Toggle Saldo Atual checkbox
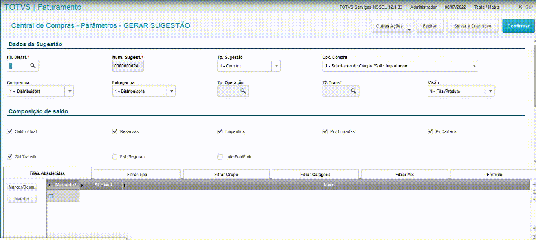The width and height of the screenshot is (536, 240). tap(10, 131)
